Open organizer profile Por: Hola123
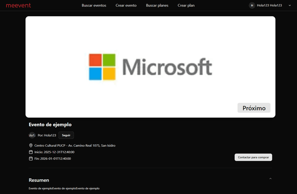 (47, 135)
